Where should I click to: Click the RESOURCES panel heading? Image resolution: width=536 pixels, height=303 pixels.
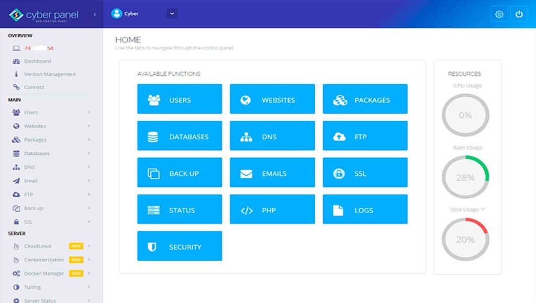[464, 74]
